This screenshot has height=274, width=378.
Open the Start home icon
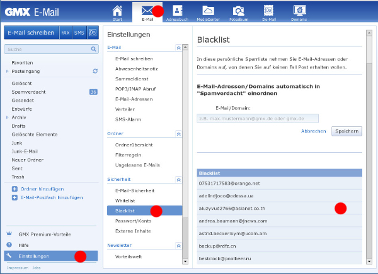point(117,11)
